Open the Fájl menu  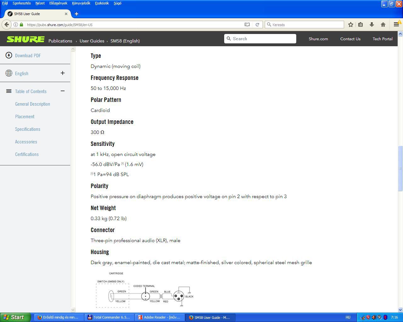click(x=5, y=3)
